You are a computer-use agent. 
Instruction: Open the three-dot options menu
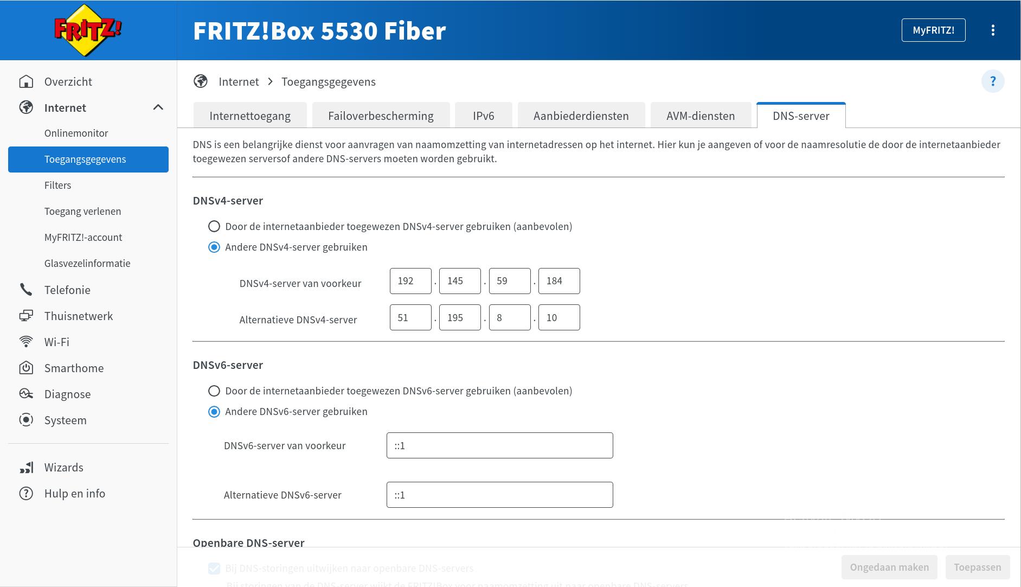(993, 30)
